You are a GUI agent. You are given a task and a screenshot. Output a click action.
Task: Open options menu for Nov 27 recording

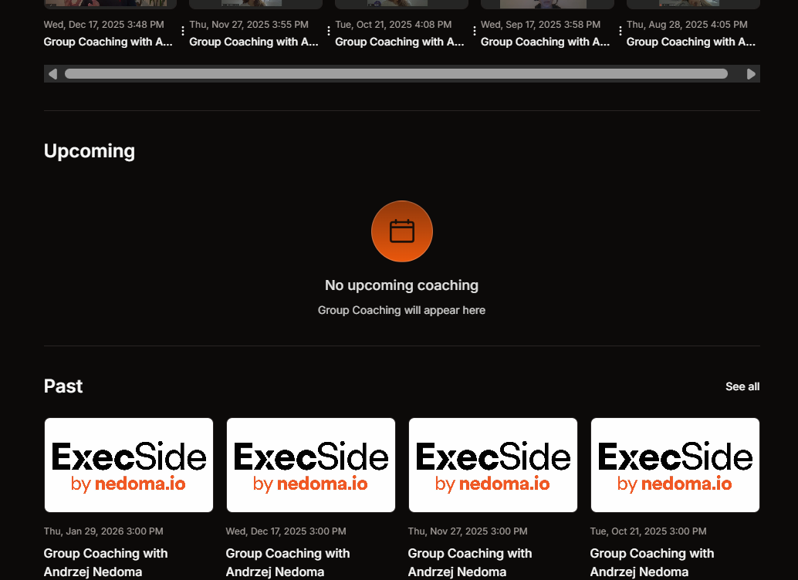pyautogui.click(x=328, y=32)
